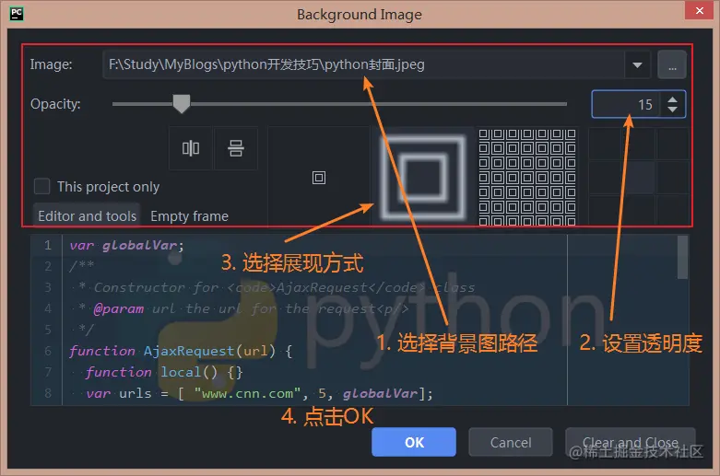Screen dimensions: 720x476
Task: Switch to the "Empty frame" tab
Action: [189, 215]
